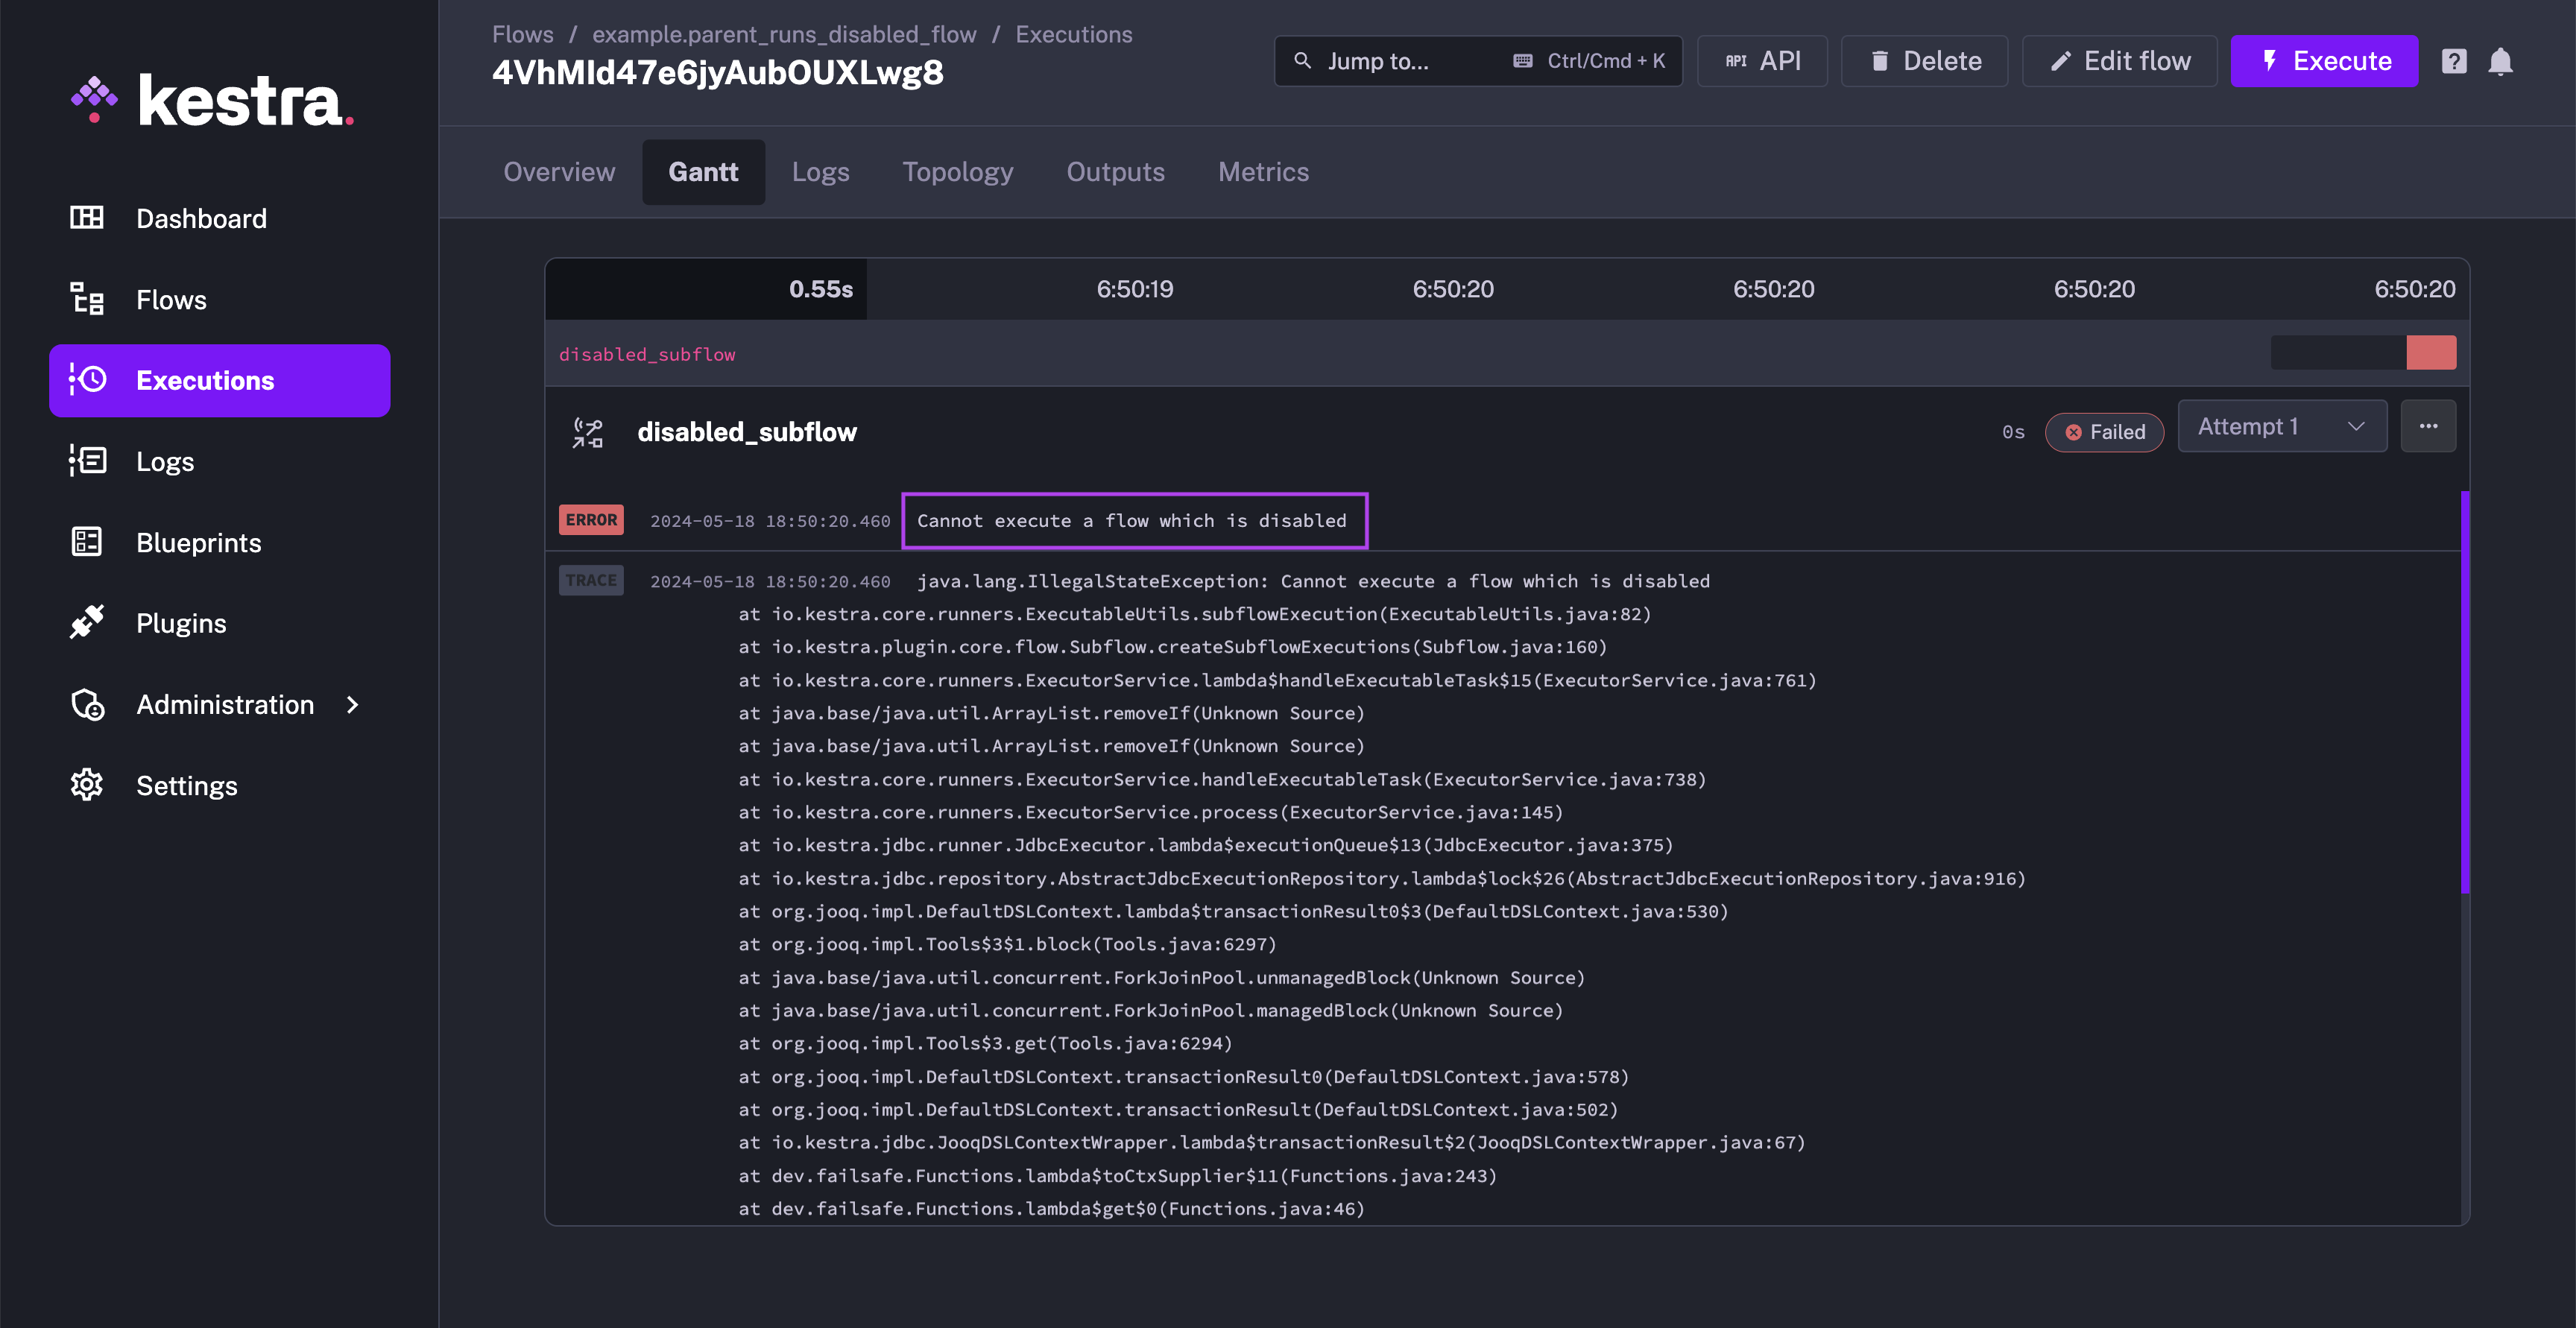
Task: Click the Kestra logo
Action: pos(212,101)
